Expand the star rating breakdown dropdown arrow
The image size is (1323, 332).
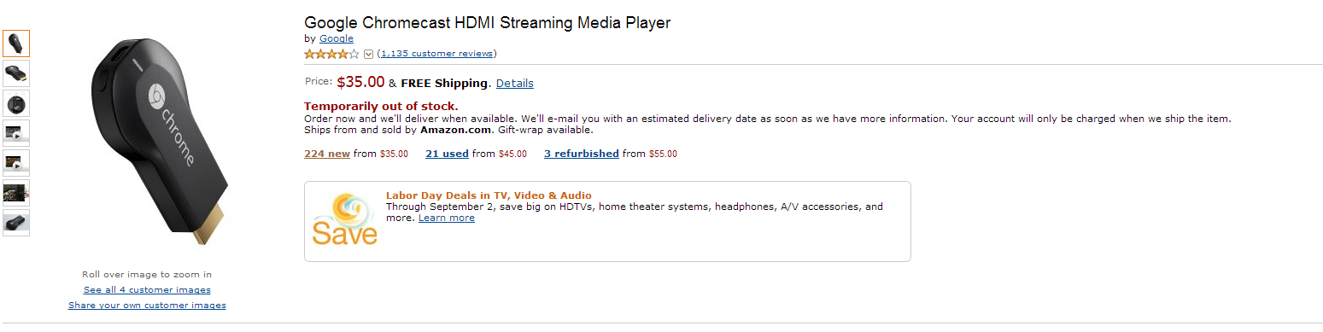tap(369, 54)
